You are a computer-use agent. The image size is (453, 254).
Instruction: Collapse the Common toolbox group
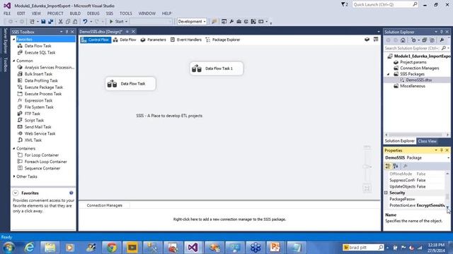[14, 61]
